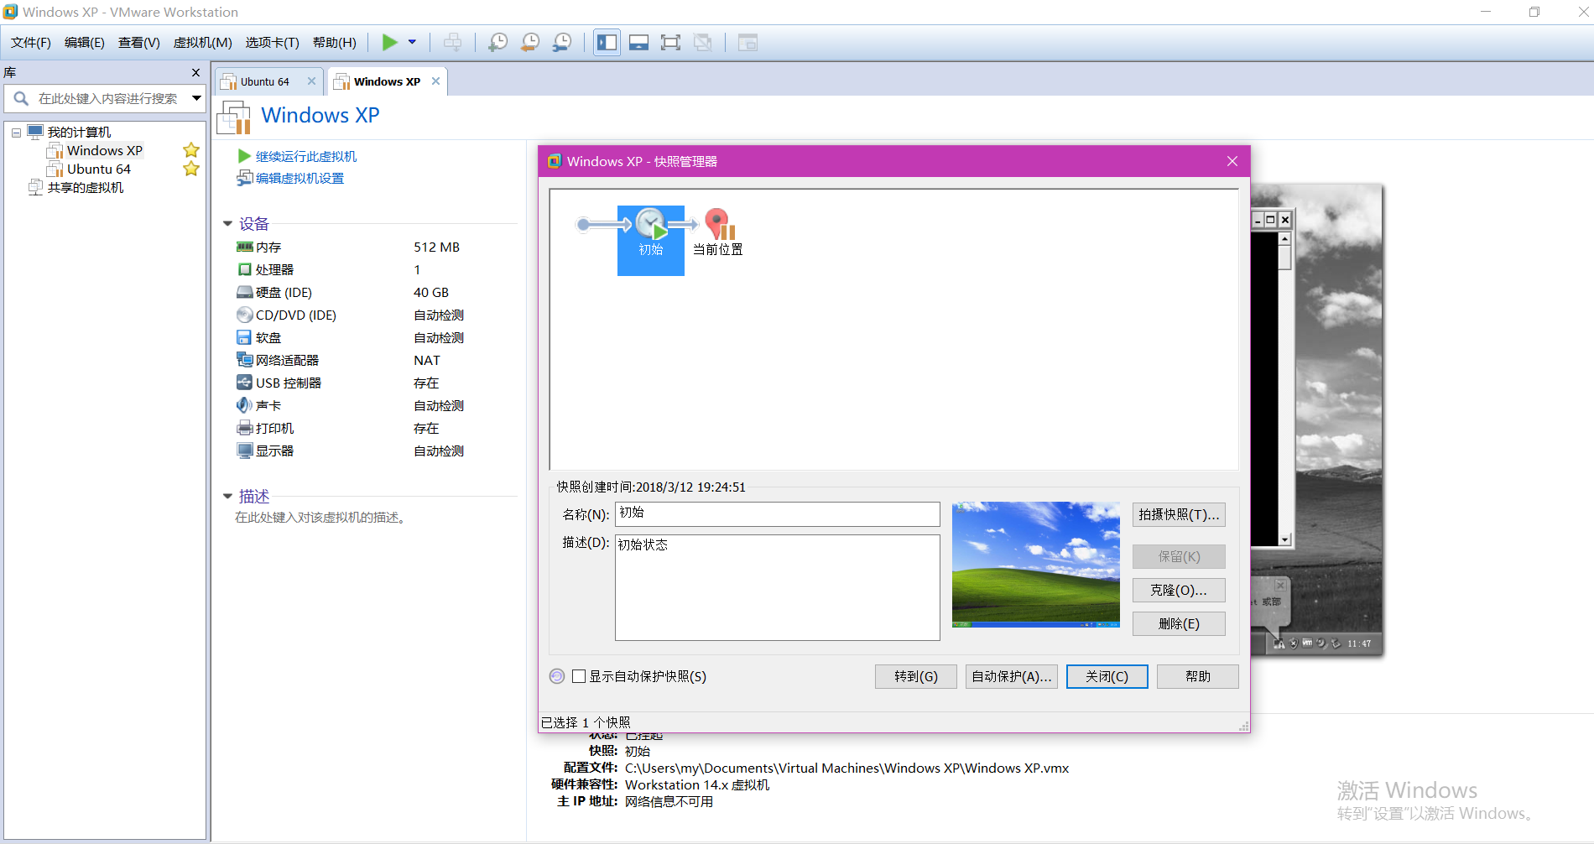Click the USB 控制器 device icon

tap(244, 383)
